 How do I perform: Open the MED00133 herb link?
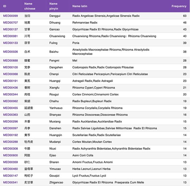coord(11,43)
